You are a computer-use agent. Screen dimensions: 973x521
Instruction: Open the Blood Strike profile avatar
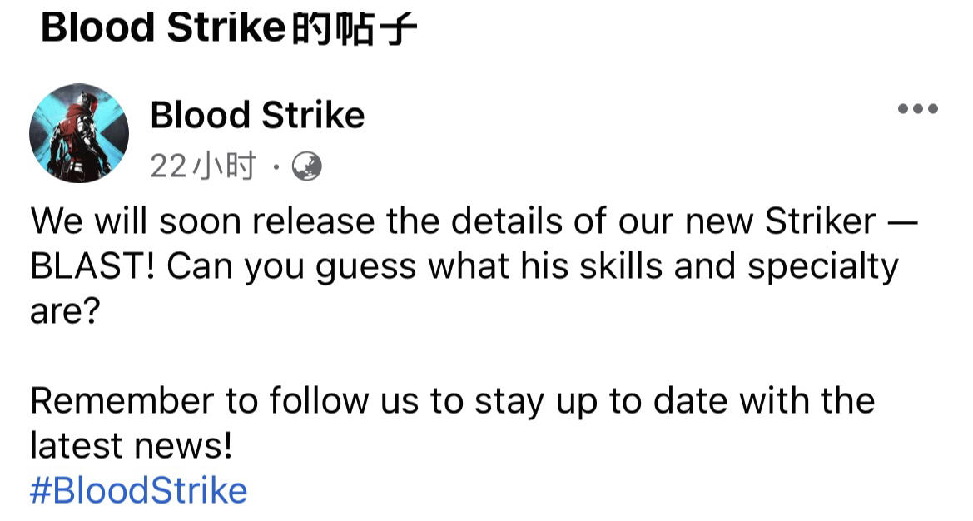79,133
